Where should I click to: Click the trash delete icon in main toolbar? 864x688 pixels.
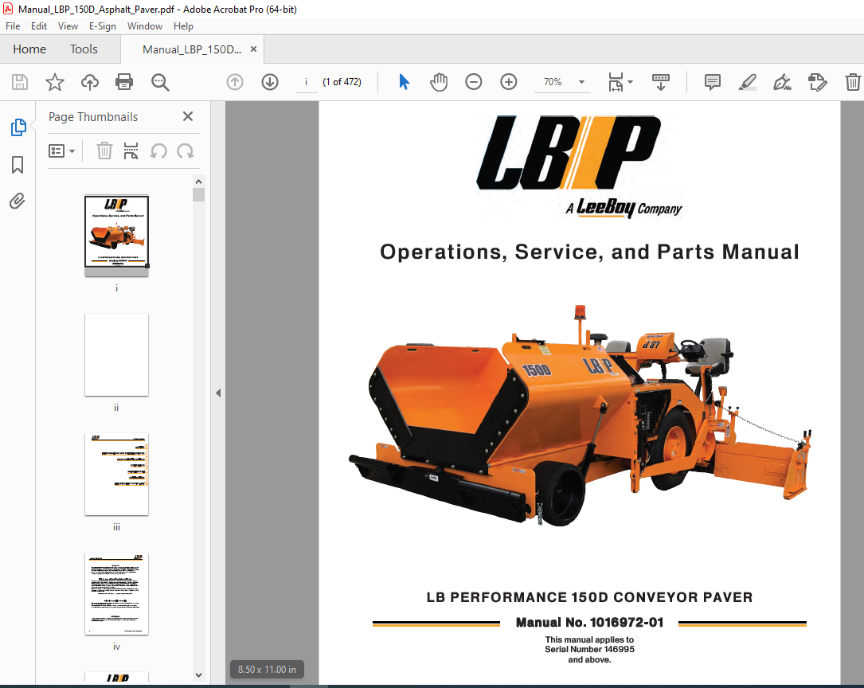pyautogui.click(x=852, y=82)
